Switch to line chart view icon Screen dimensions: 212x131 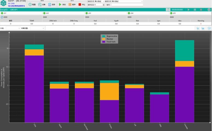[x=198, y=28]
